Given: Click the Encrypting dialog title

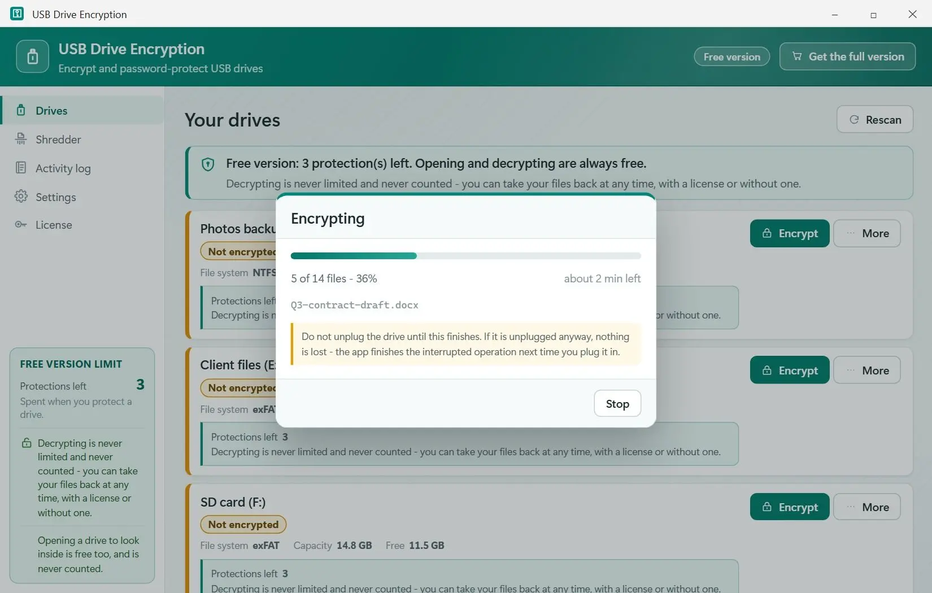Looking at the screenshot, I should 328,219.
